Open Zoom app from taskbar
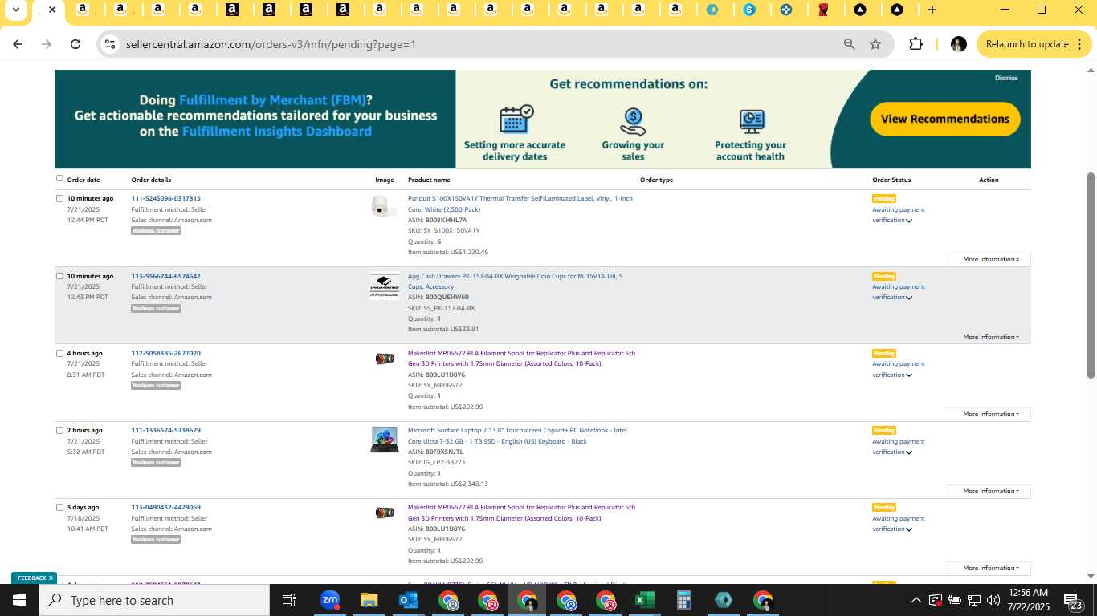Screen dimensions: 1097x616 (x=329, y=600)
